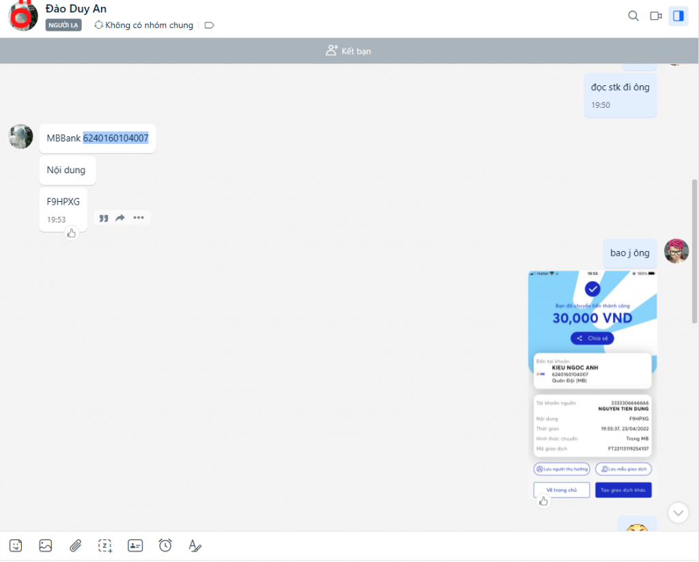
Task: Click the Kết bạn add friend button
Action: 349,51
